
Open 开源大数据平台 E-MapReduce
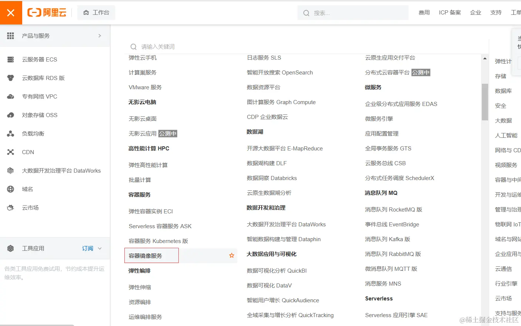(285, 148)
